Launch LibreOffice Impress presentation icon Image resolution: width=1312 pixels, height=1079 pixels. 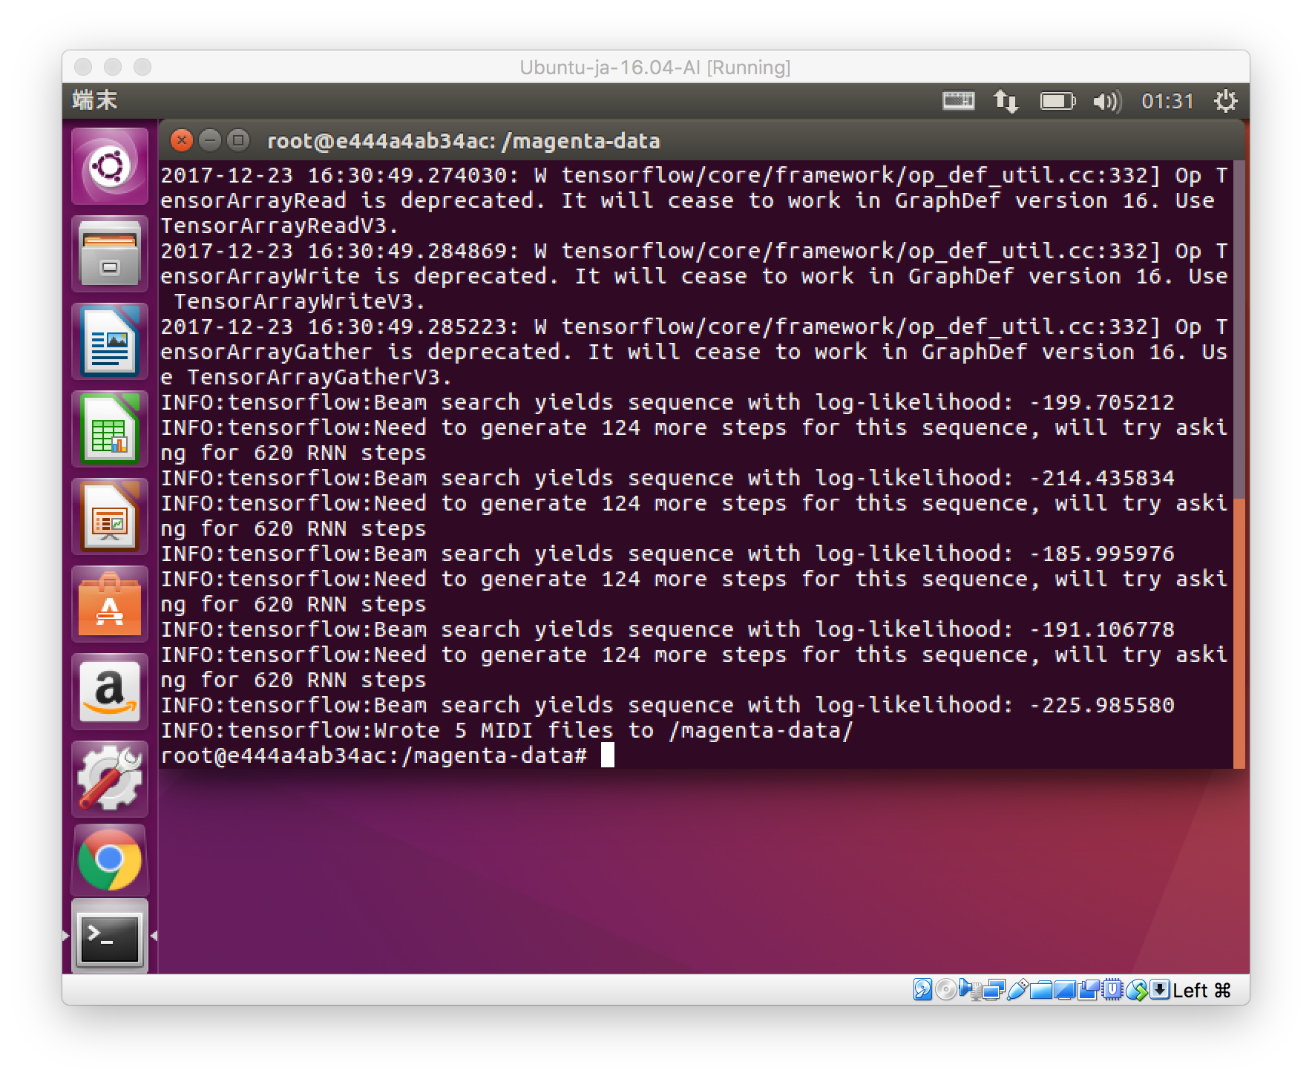(110, 516)
